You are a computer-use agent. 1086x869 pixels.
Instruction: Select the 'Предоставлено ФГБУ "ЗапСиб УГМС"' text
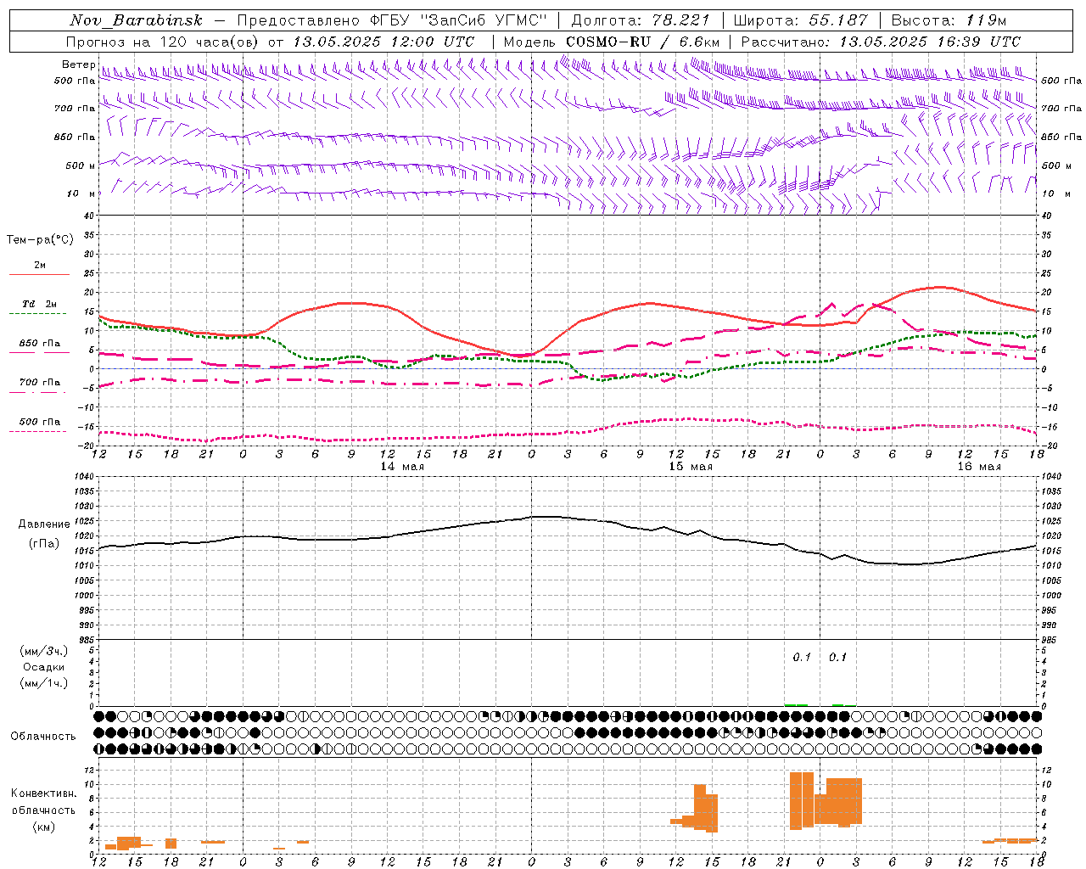click(x=391, y=20)
